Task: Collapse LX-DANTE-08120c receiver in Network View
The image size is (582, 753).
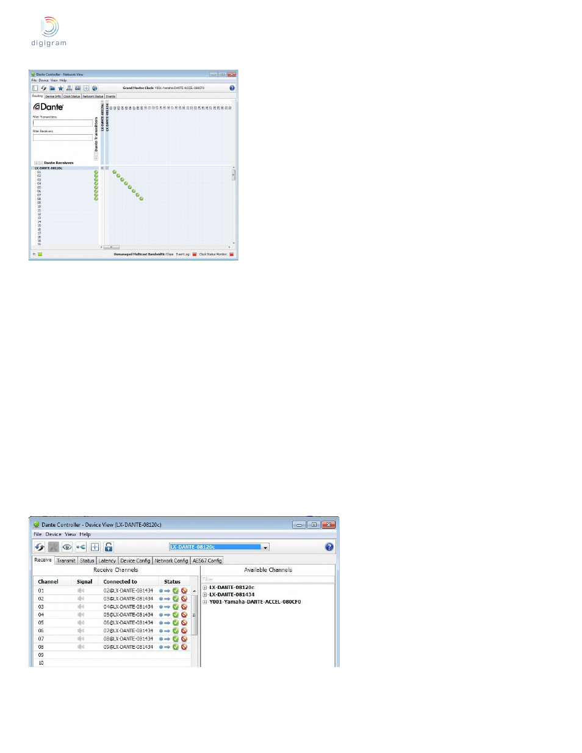Action: [33, 168]
